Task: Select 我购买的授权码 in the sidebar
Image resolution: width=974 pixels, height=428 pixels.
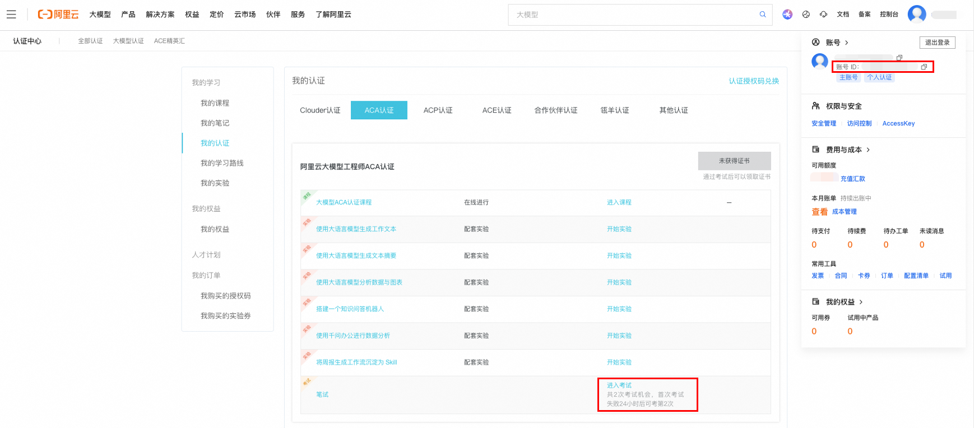Action: (226, 296)
